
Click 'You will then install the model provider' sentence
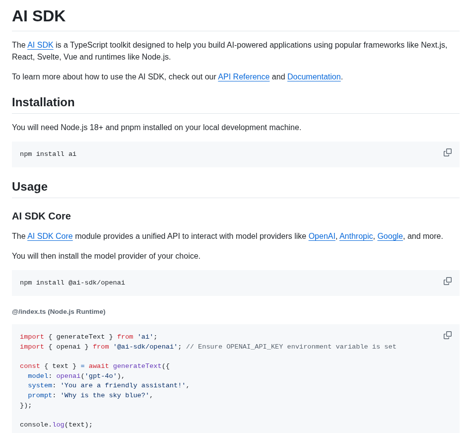point(106,256)
